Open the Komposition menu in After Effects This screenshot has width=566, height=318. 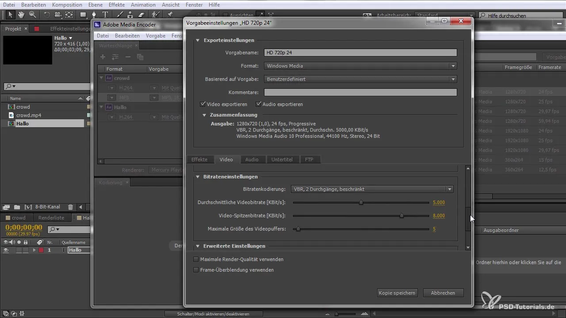(67, 4)
